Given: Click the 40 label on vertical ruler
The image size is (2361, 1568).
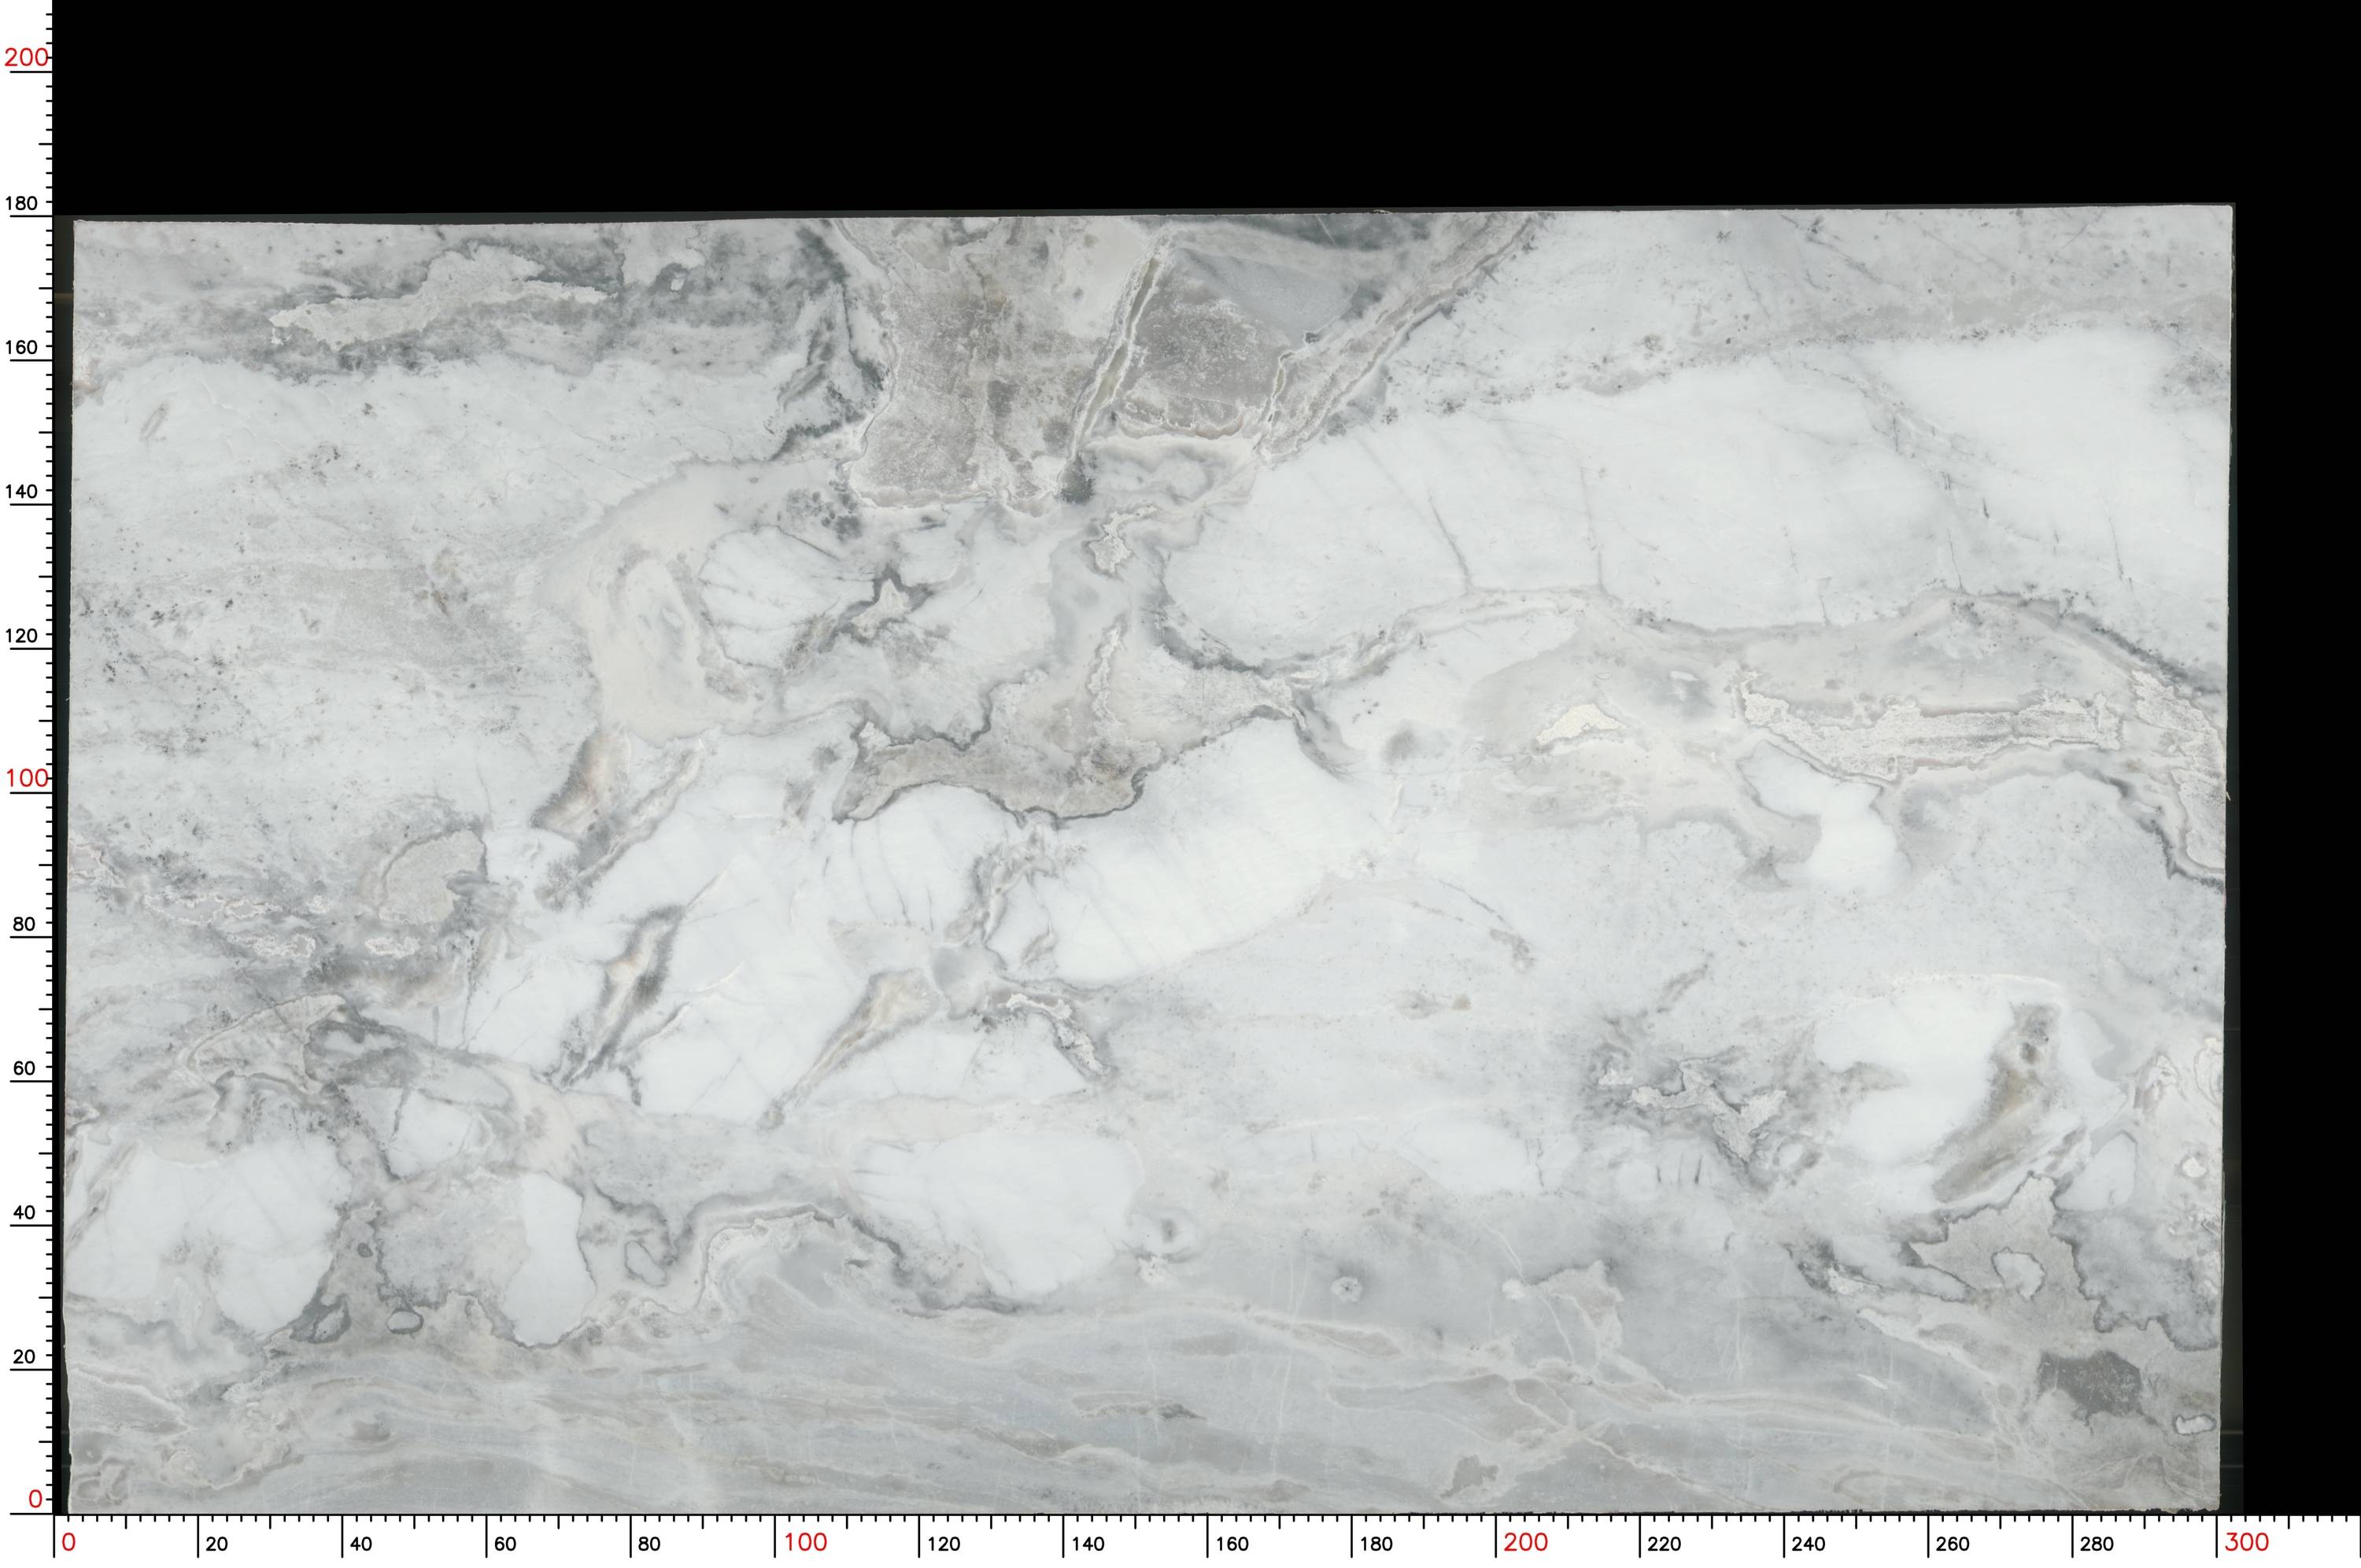Looking at the screenshot, I should tap(24, 1212).
